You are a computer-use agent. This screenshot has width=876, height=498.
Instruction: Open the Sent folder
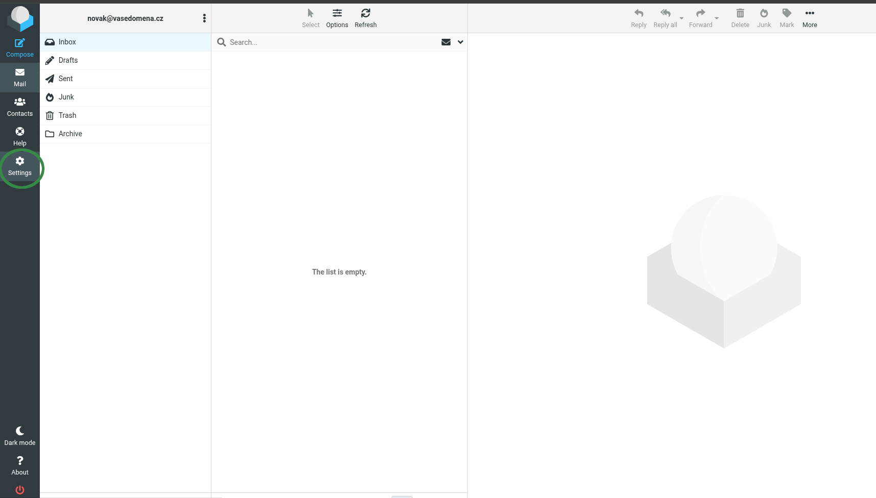tap(125, 79)
